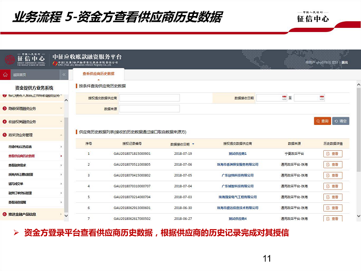The width and height of the screenshot is (361, 271).
Task: Collapse the 政采贷业务管理 menu section
Action: (61, 135)
